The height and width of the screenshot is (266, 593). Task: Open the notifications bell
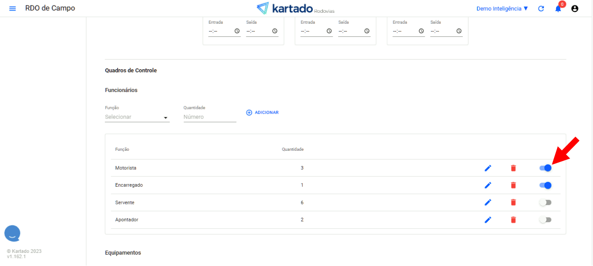[558, 9]
